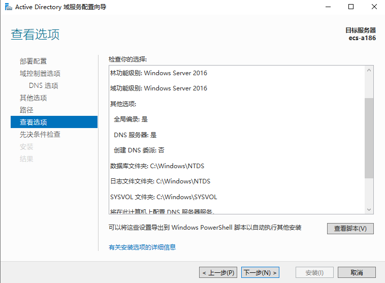Click the DNS 服务器: 是 line
The width and height of the screenshot is (385, 283).
(135, 135)
